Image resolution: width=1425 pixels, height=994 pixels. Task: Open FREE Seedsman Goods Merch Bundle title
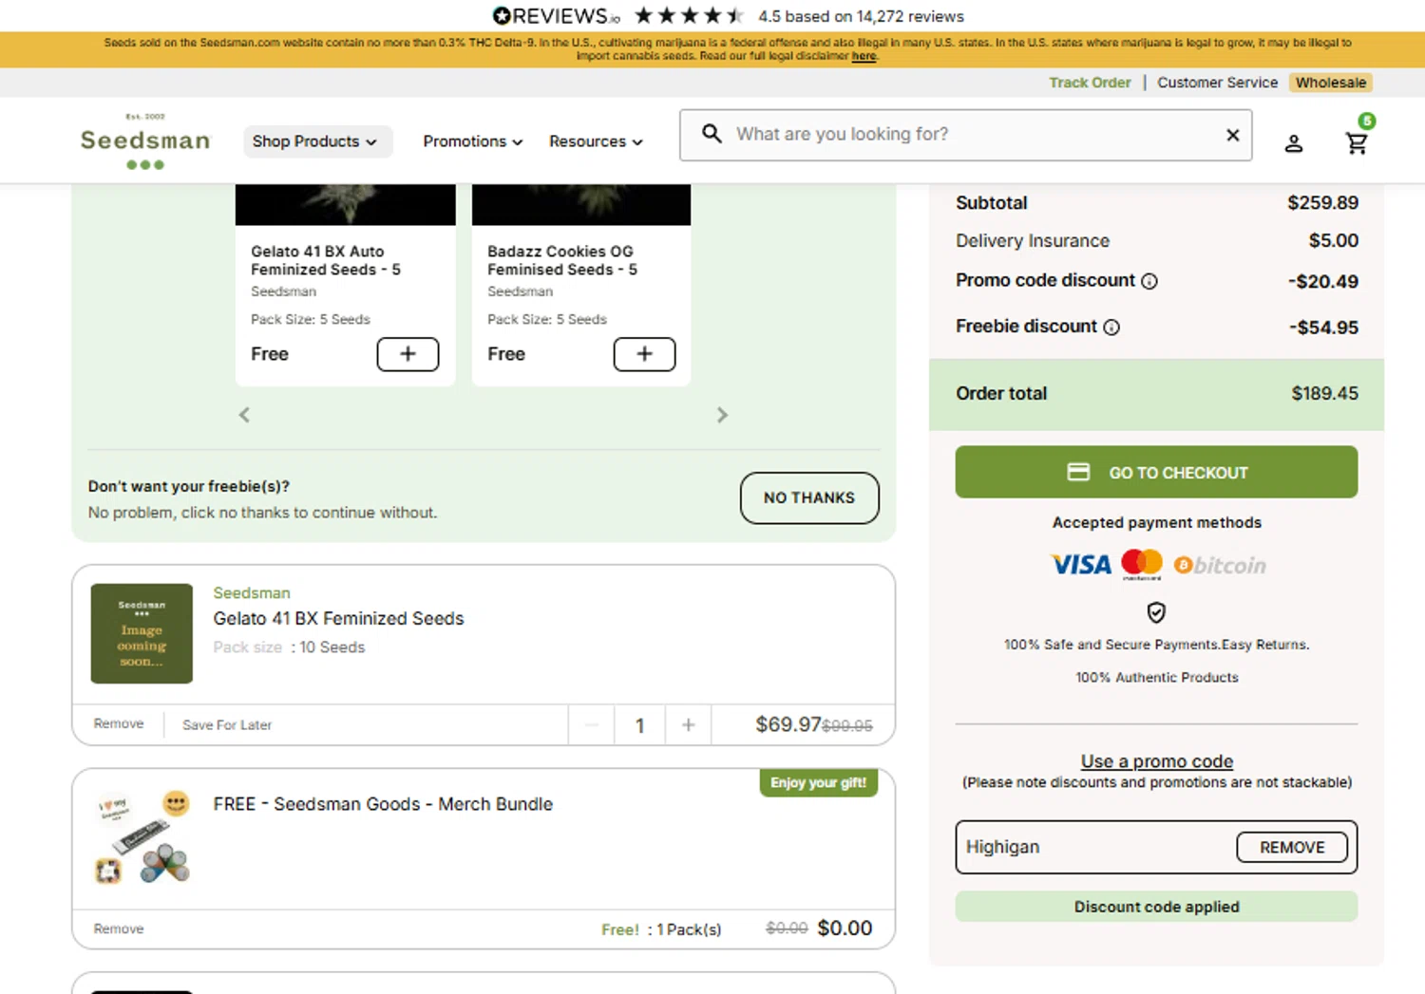coord(383,804)
